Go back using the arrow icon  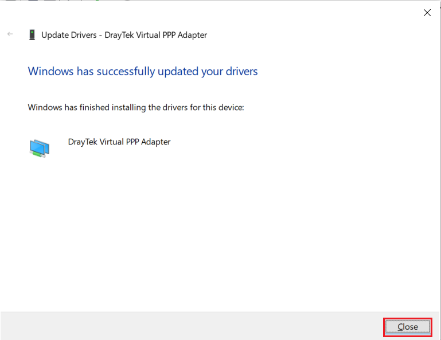[x=10, y=34]
